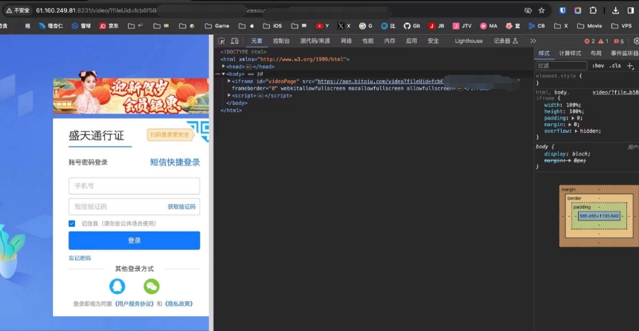Screen dimensions: 639x331
Task: Switch to the 计算样式 (Computed) pane
Action: [x=570, y=53]
